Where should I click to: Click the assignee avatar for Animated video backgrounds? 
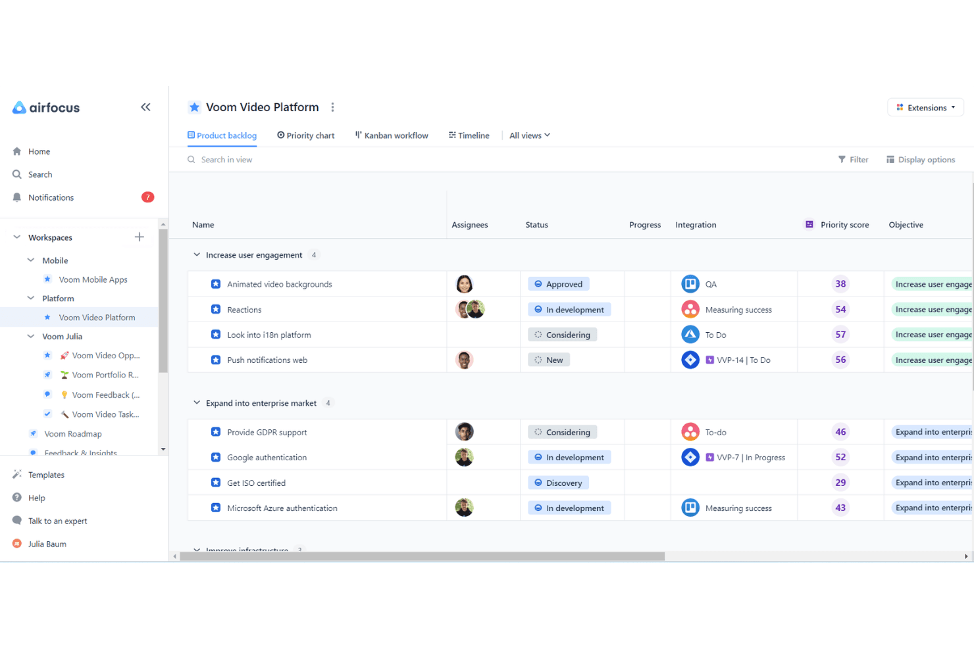(464, 284)
